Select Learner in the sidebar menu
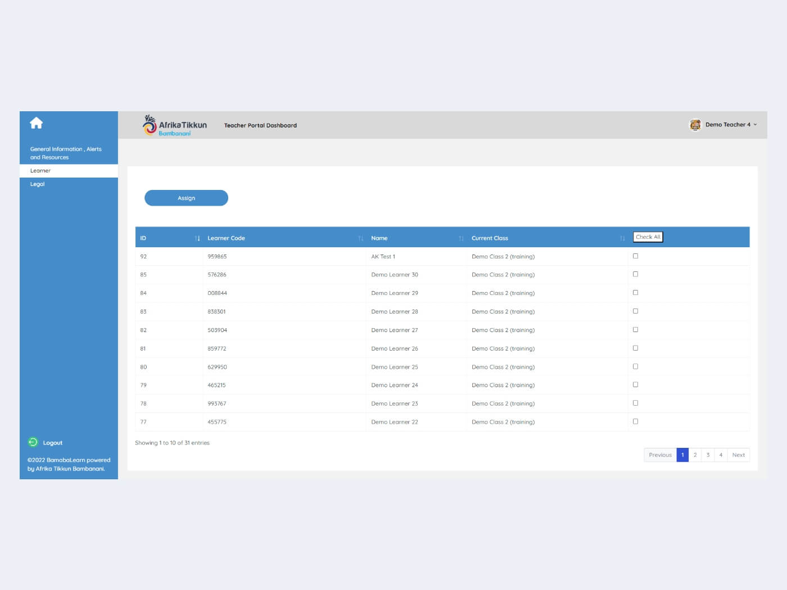 coord(40,171)
